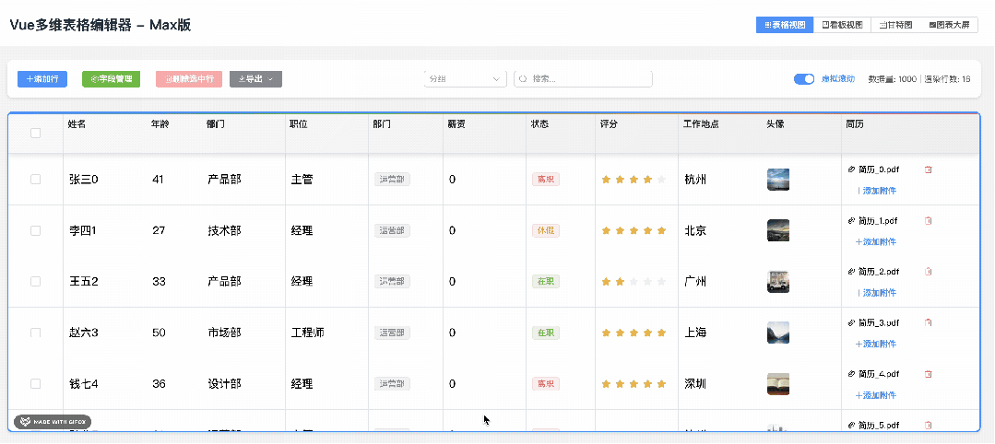Click the 状态 column header

point(539,124)
